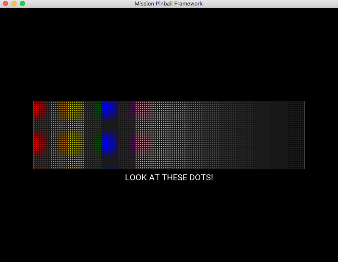
Task: Click the word "LOOK" in the caption
Action: click(134, 178)
